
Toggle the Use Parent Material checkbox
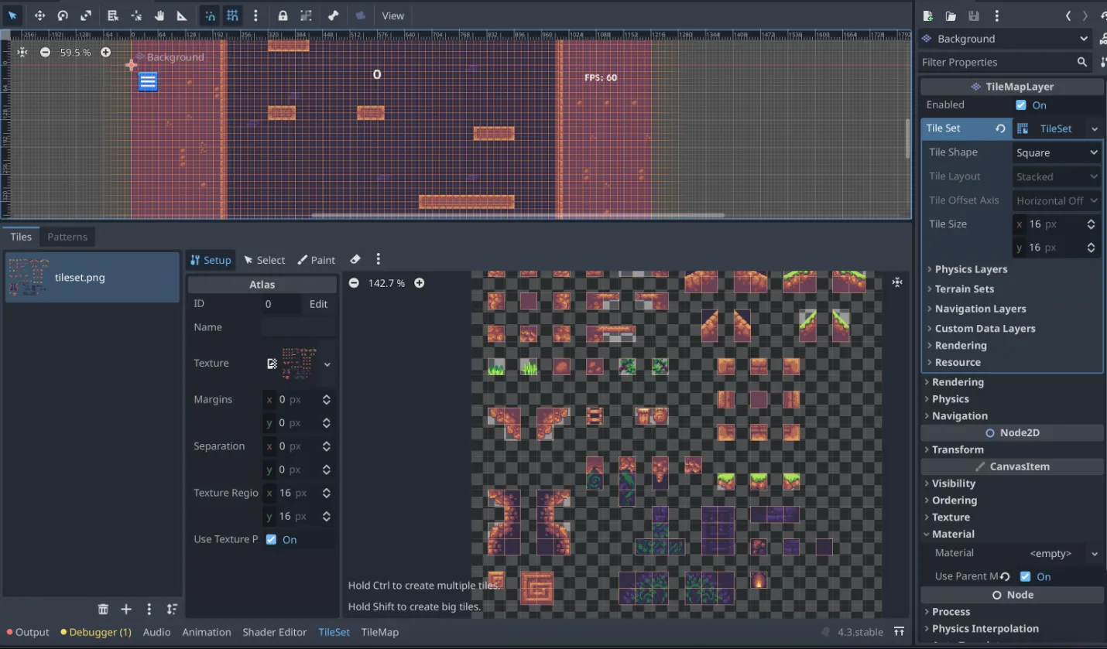(x=1025, y=576)
